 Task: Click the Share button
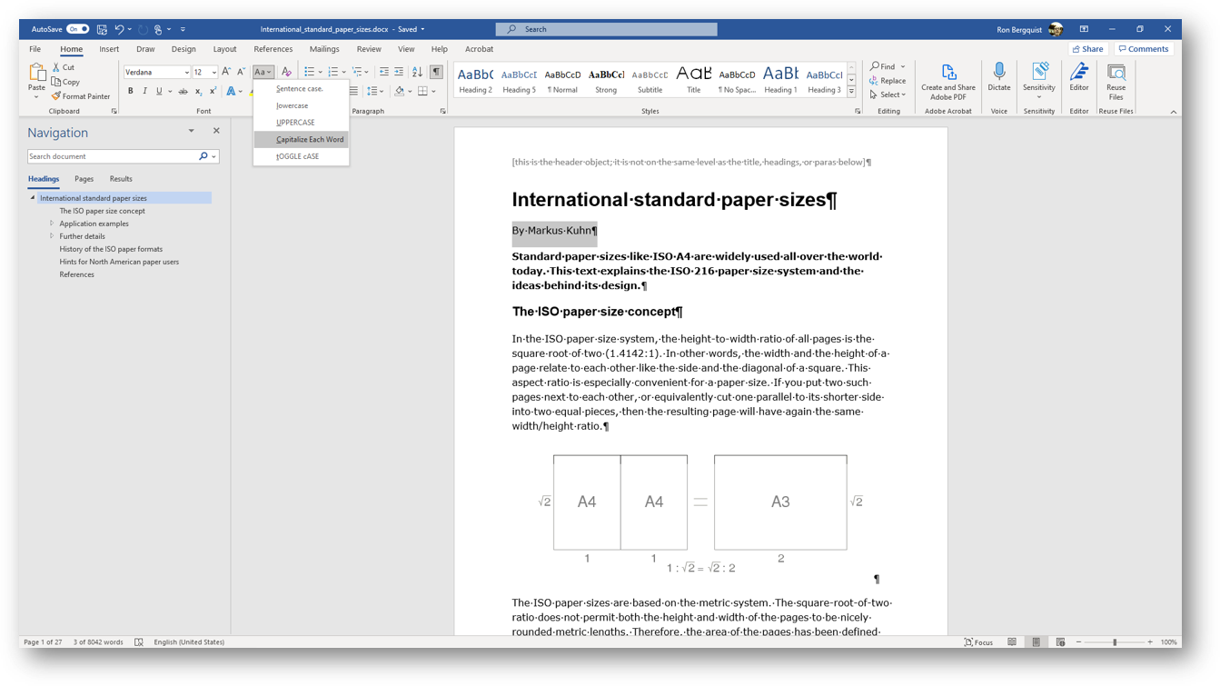[1087, 49]
